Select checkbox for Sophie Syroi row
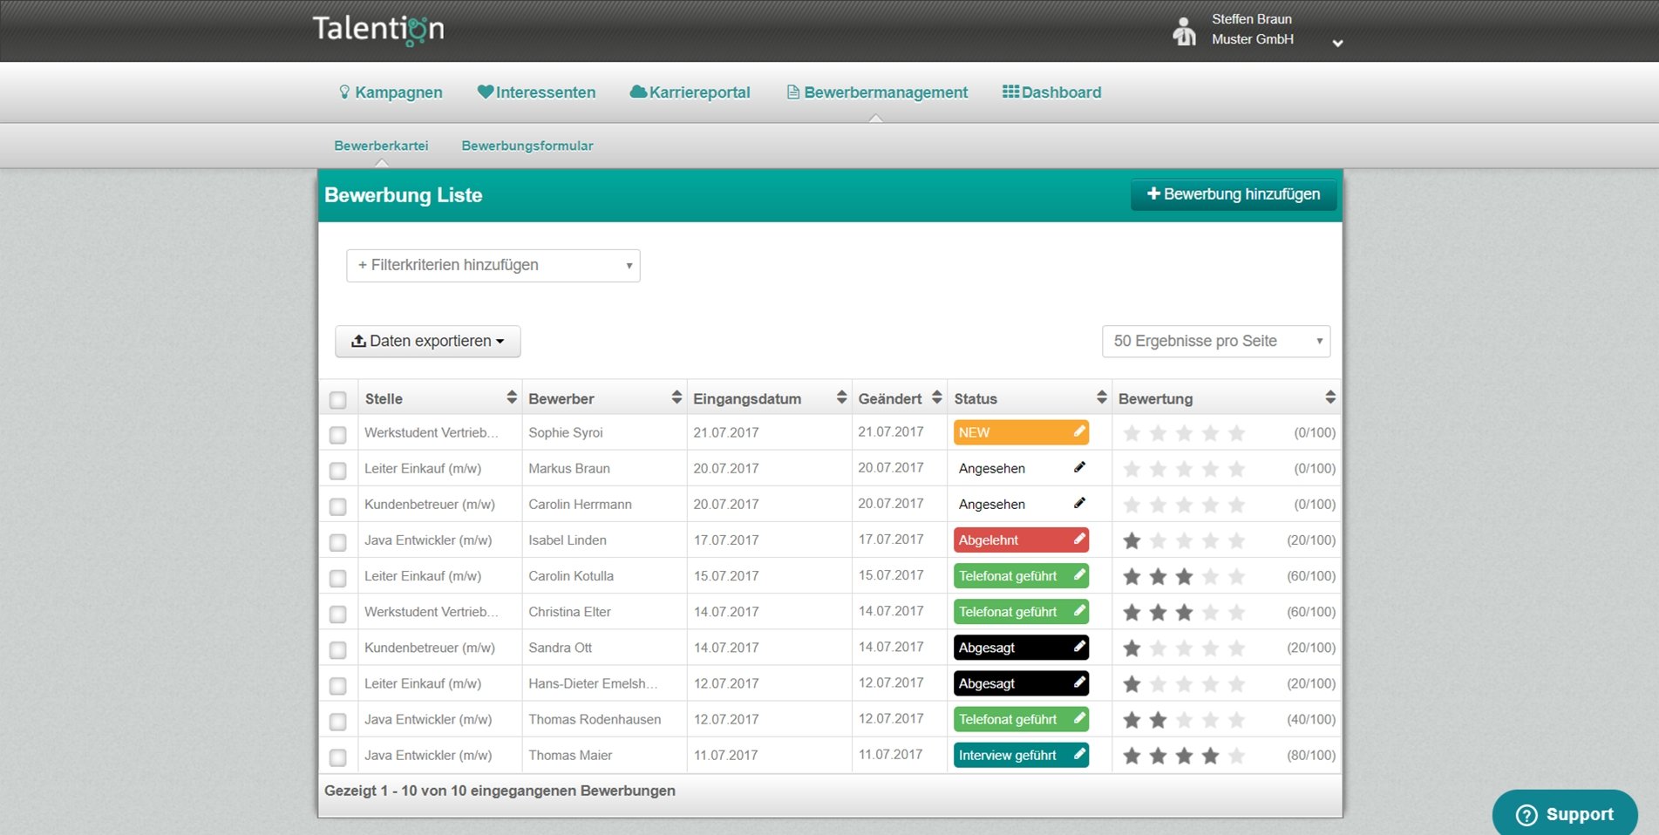This screenshot has height=835, width=1659. [x=338, y=434]
